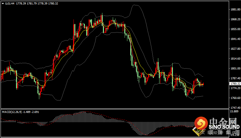Click the MACD values -1.489 -2.691

(x=31, y=112)
